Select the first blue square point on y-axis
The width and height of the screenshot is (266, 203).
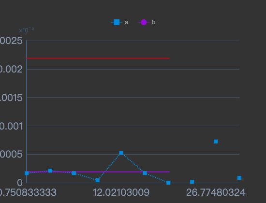pos(27,173)
